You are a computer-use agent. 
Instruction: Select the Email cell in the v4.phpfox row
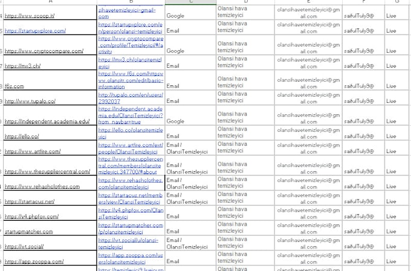[190, 213]
